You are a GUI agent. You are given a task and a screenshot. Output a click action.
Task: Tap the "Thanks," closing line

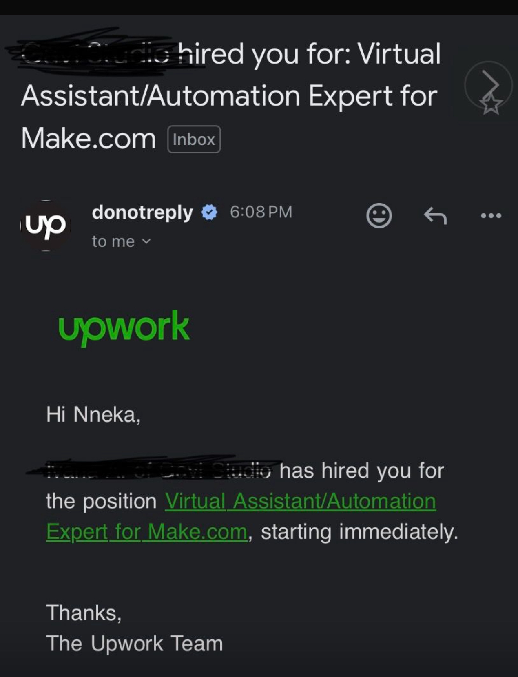[x=84, y=613]
